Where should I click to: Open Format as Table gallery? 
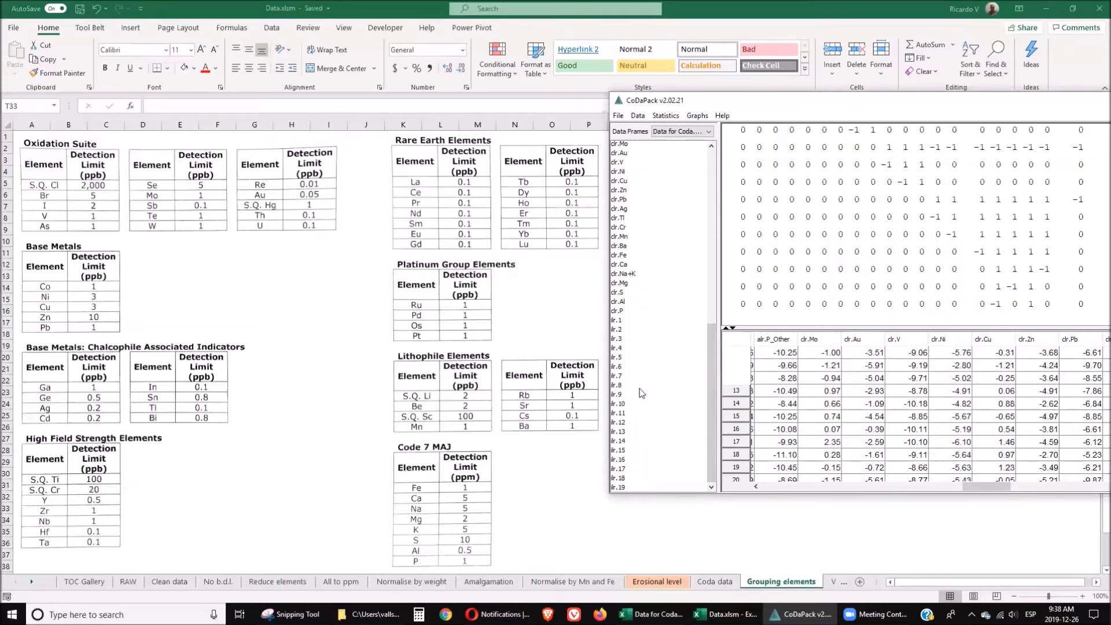[535, 59]
